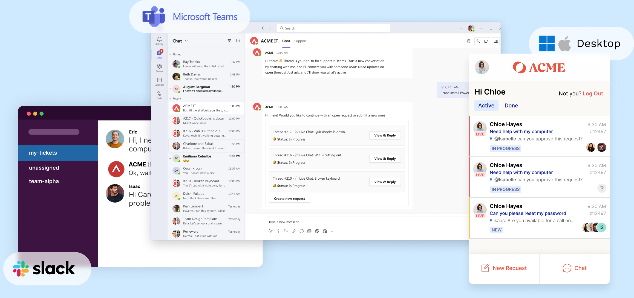
Task: Click the Log Out link in ACME widget
Action: [593, 93]
